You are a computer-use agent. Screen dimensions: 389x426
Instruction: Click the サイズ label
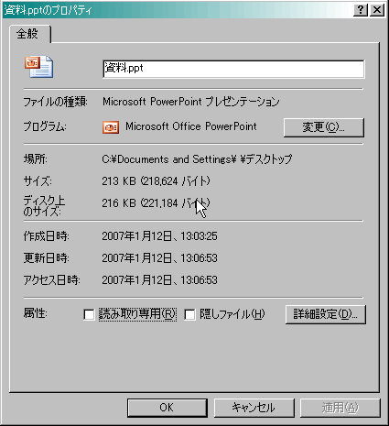point(38,181)
